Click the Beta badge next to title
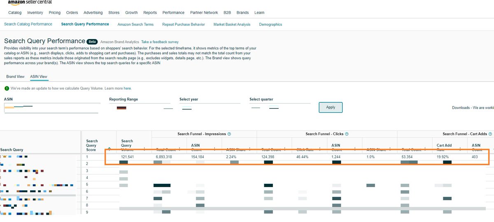 pyautogui.click(x=92, y=42)
